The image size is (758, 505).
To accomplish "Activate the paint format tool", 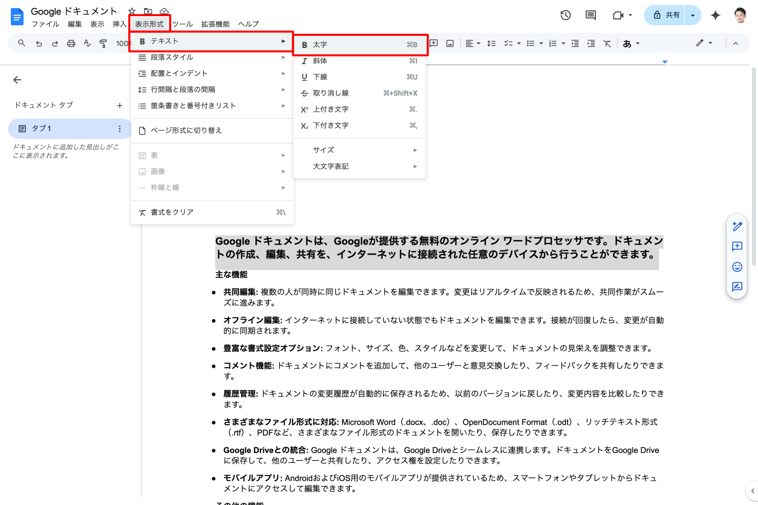I will pyautogui.click(x=103, y=43).
